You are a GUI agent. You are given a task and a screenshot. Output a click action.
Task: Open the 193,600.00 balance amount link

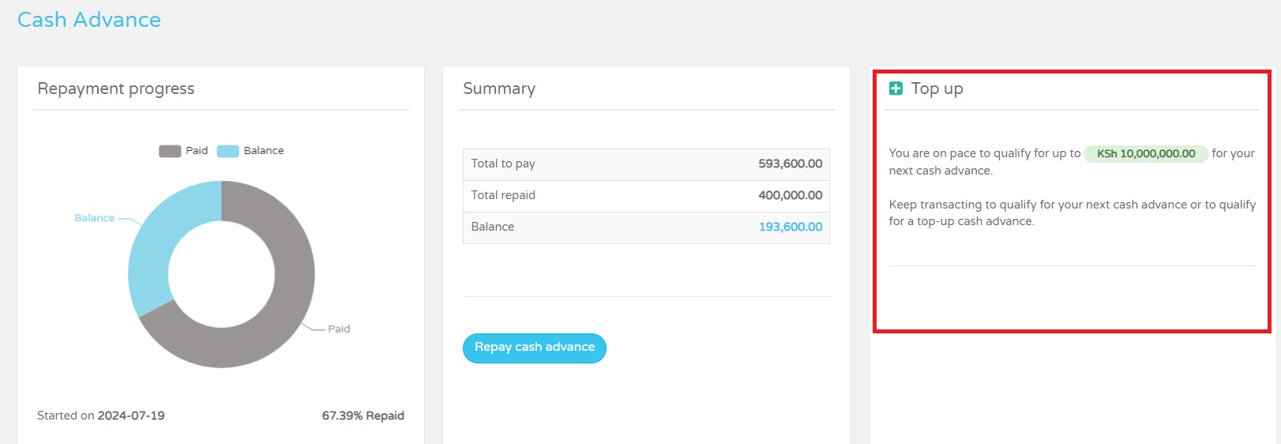790,227
